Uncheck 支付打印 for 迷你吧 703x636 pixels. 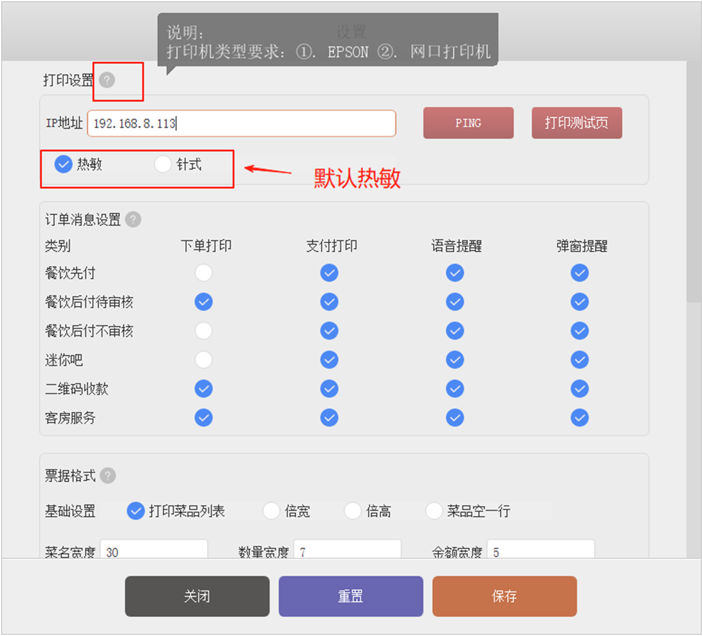[x=329, y=360]
